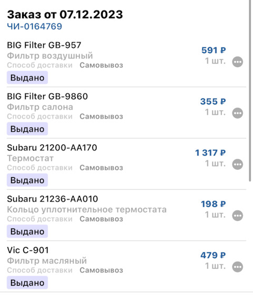Open more options for BIG Filter GB-9860

click(x=238, y=113)
